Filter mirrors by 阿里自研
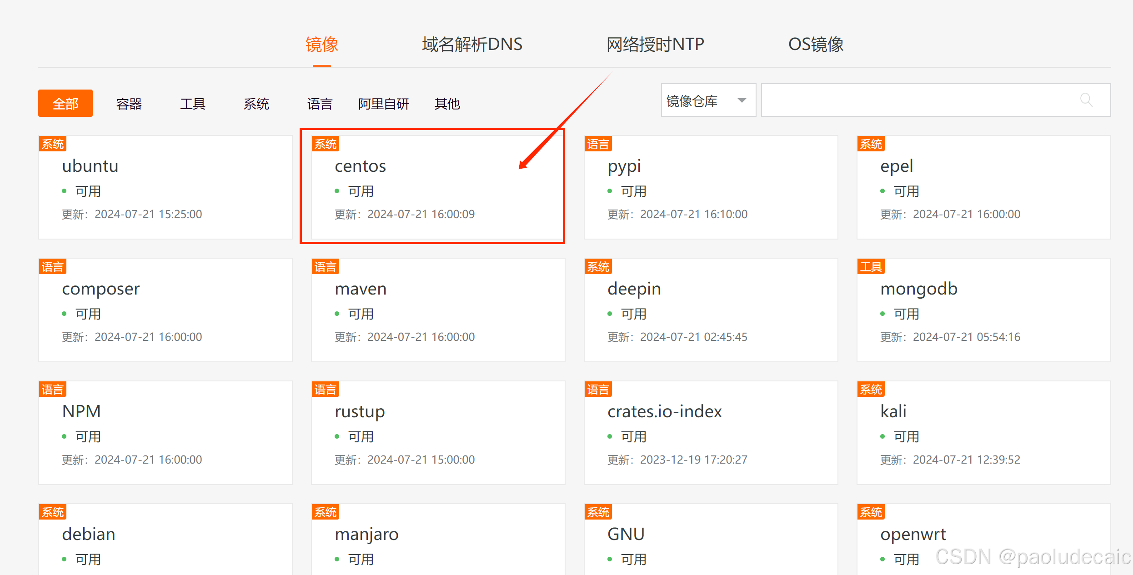Viewport: 1133px width, 575px height. (384, 104)
